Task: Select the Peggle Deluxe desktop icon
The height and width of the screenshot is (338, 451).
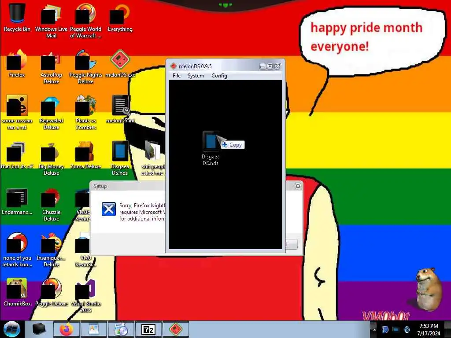Action: [51, 292]
